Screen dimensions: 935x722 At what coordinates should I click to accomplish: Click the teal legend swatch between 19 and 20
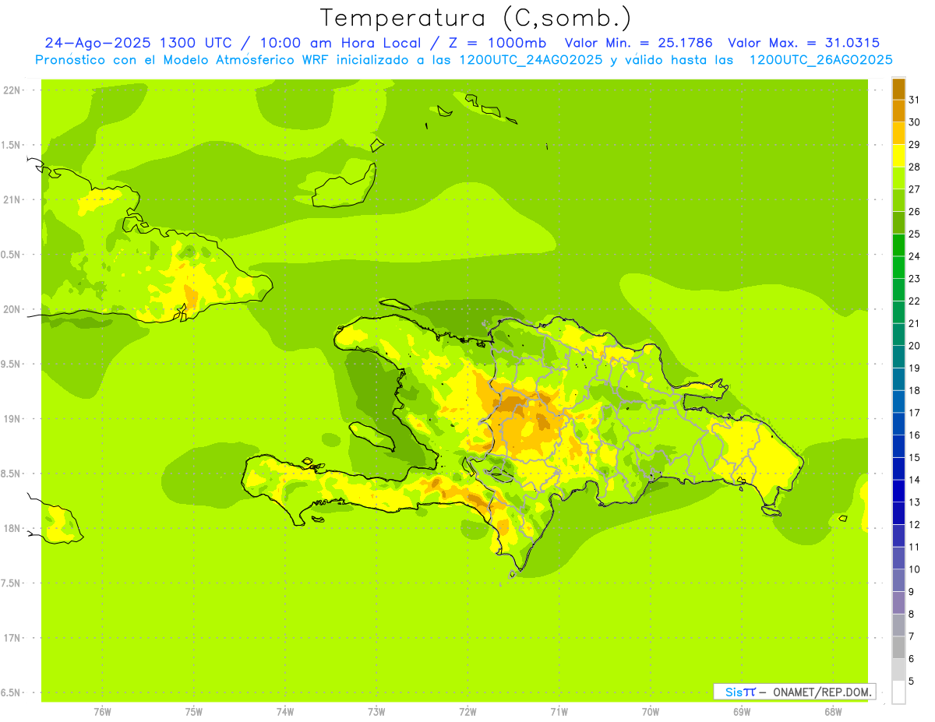[x=898, y=357]
